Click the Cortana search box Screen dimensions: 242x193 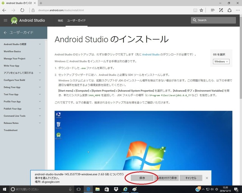(x=42, y=189)
